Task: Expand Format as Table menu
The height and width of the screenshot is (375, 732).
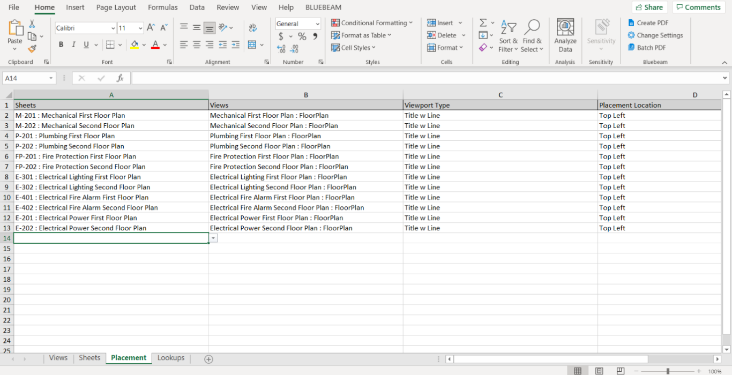Action: [361, 35]
